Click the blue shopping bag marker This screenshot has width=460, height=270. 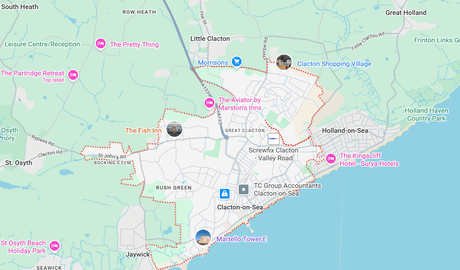(x=224, y=194)
